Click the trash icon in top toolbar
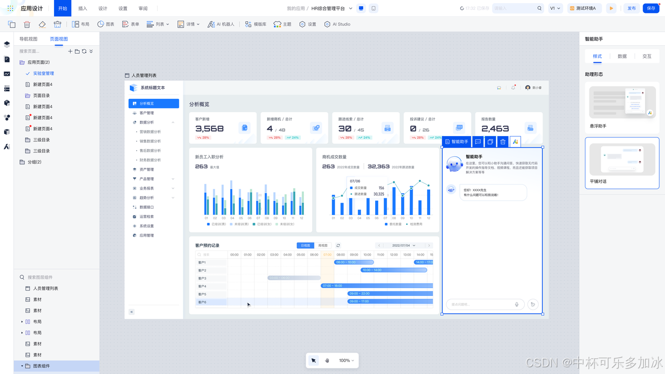The width and height of the screenshot is (665, 374). click(27, 24)
